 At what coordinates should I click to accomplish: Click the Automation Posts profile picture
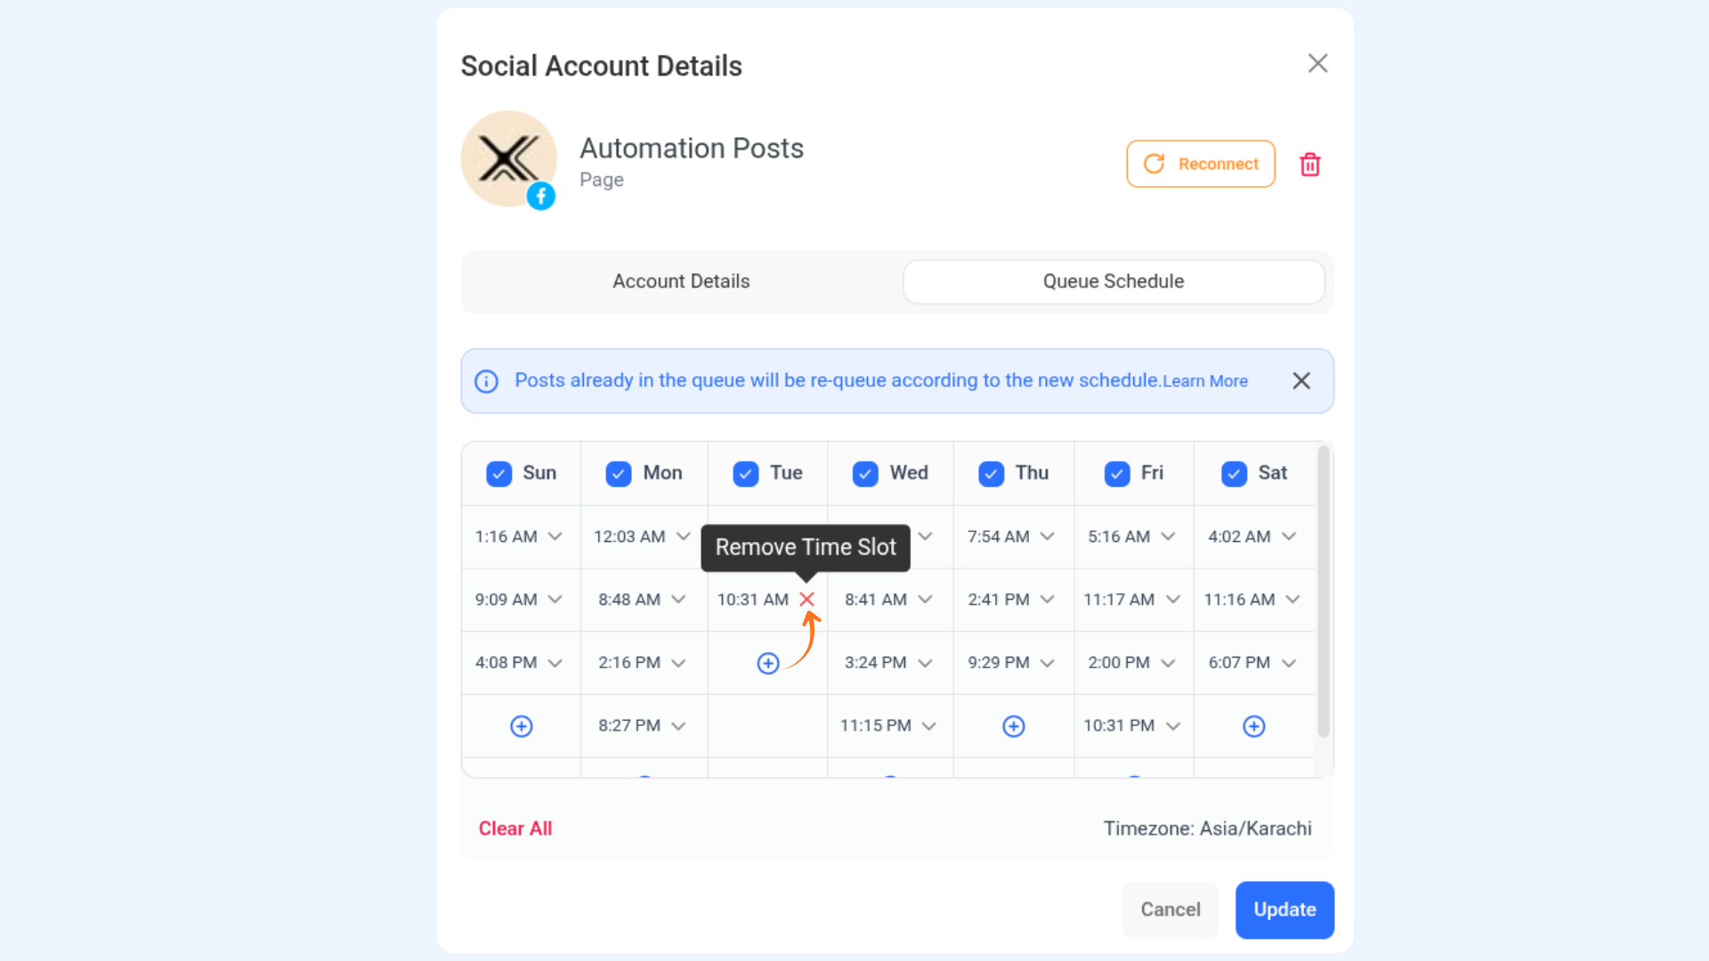click(x=508, y=159)
